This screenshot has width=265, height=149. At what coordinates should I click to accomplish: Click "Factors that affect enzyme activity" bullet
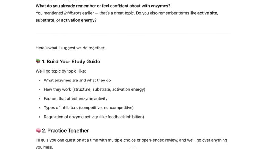click(x=75, y=99)
